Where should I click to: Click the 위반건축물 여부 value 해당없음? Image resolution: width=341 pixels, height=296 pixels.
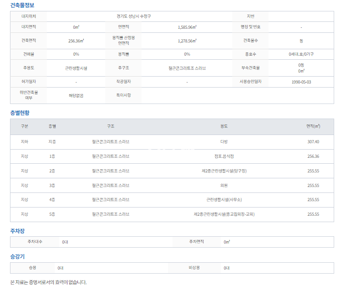coord(76,96)
